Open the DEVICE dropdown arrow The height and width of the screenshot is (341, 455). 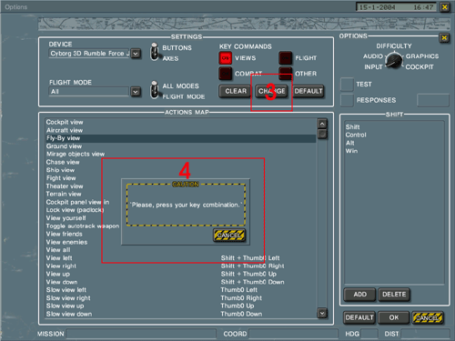click(x=136, y=54)
